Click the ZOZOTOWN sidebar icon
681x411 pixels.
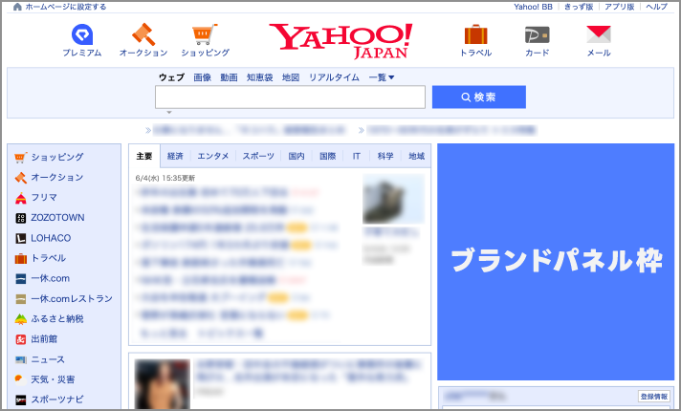(20, 218)
